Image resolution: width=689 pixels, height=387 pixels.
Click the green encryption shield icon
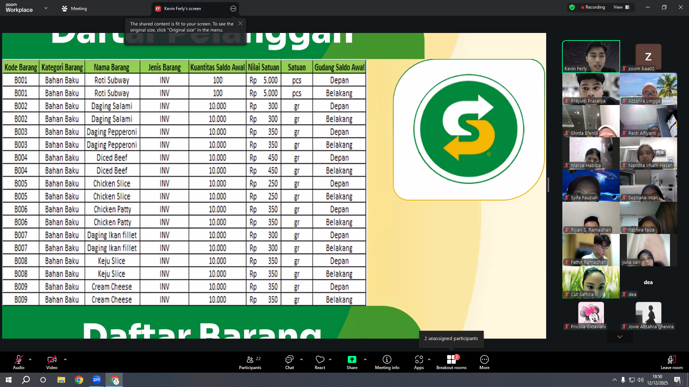[572, 7]
